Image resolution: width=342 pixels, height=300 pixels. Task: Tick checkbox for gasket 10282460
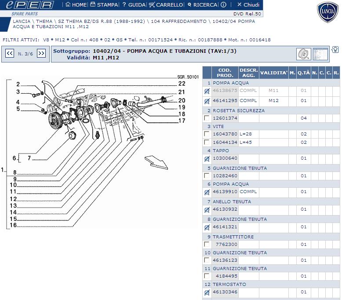click(x=207, y=176)
